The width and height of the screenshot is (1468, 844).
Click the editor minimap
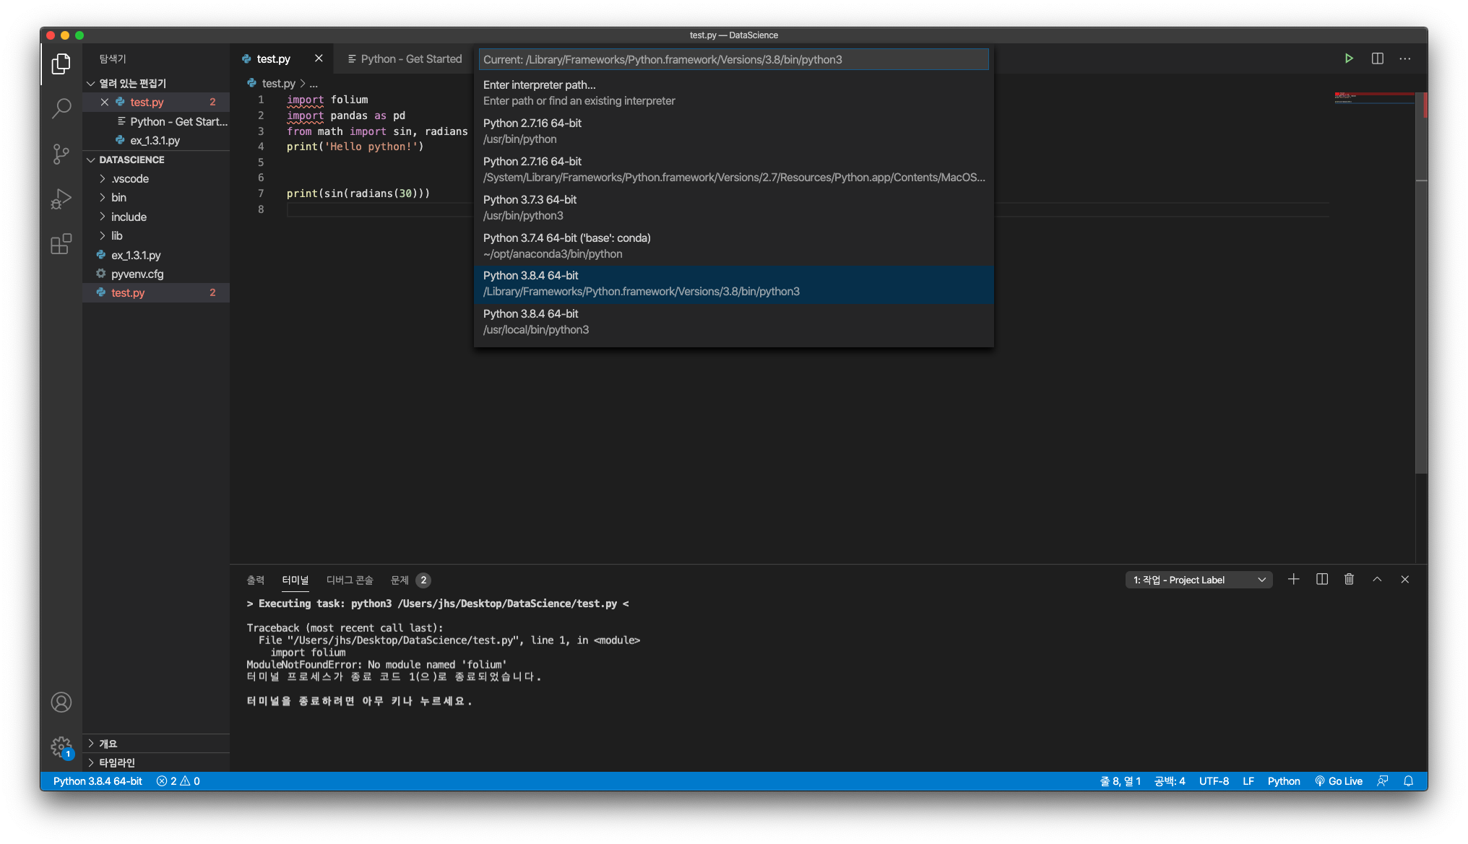click(1373, 98)
